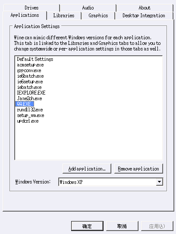Switch to Desktop Integration tab

click(144, 16)
